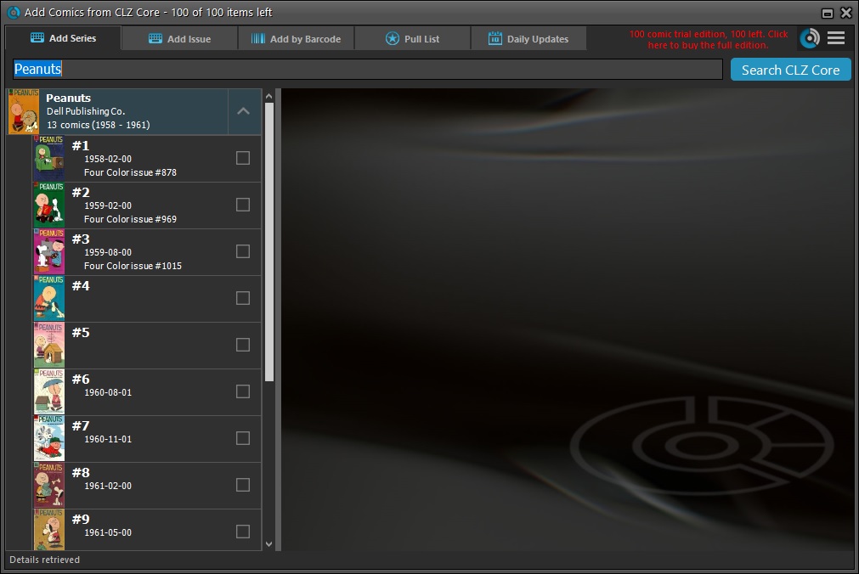Check the box for issue #1
Viewport: 859px width, 574px height.
243,158
